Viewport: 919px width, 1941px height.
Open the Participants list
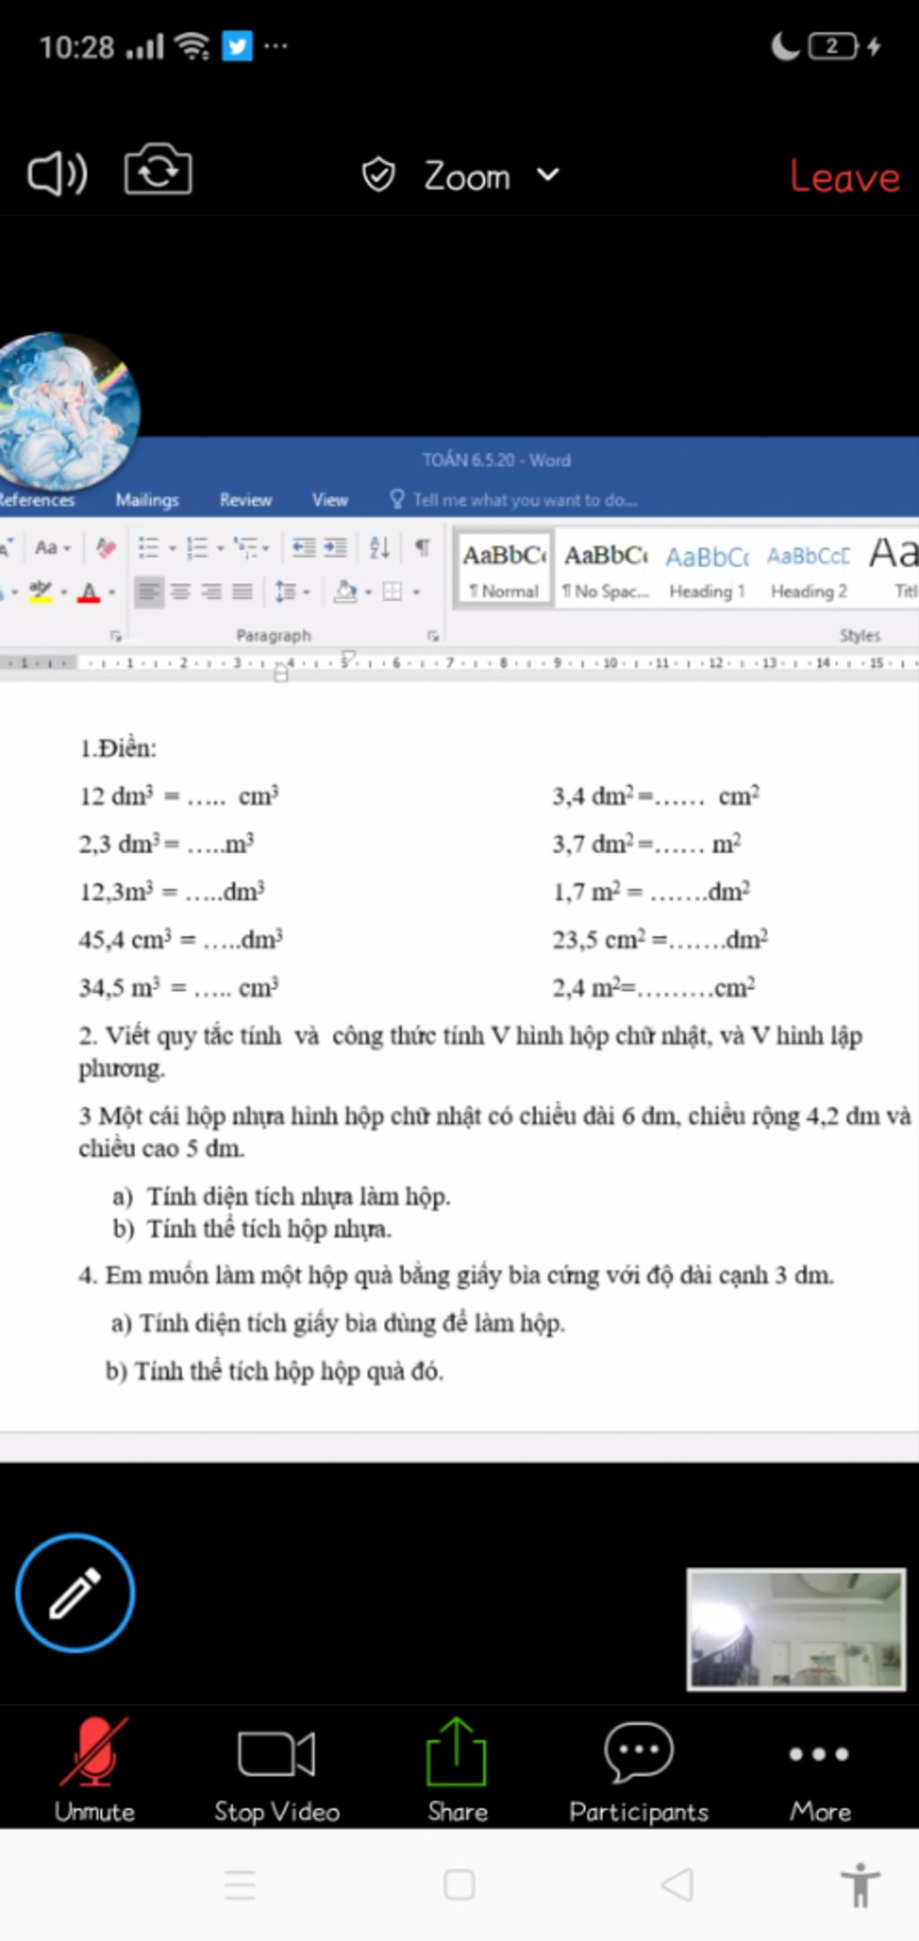638,1771
